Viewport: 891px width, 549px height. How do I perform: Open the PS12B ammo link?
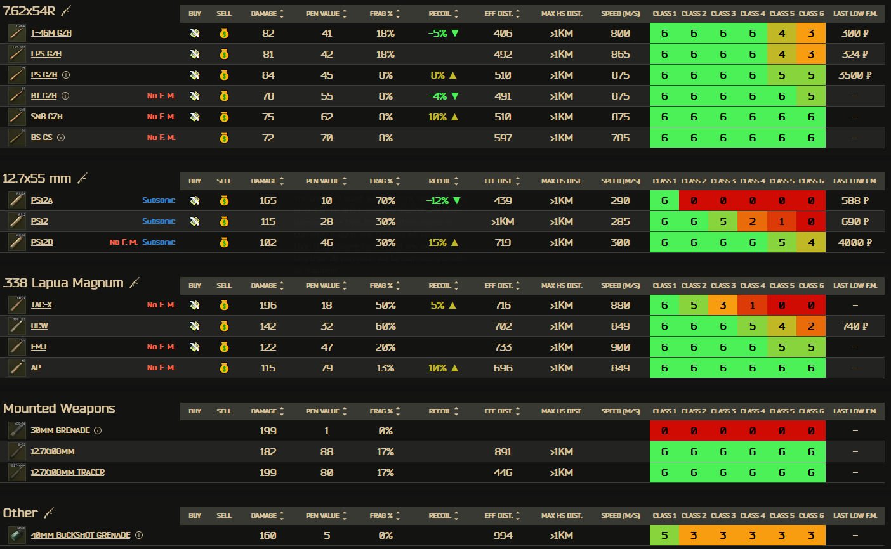click(42, 242)
